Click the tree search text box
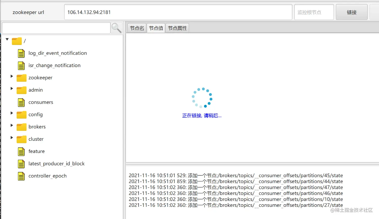379x219 pixels. [x=56, y=28]
